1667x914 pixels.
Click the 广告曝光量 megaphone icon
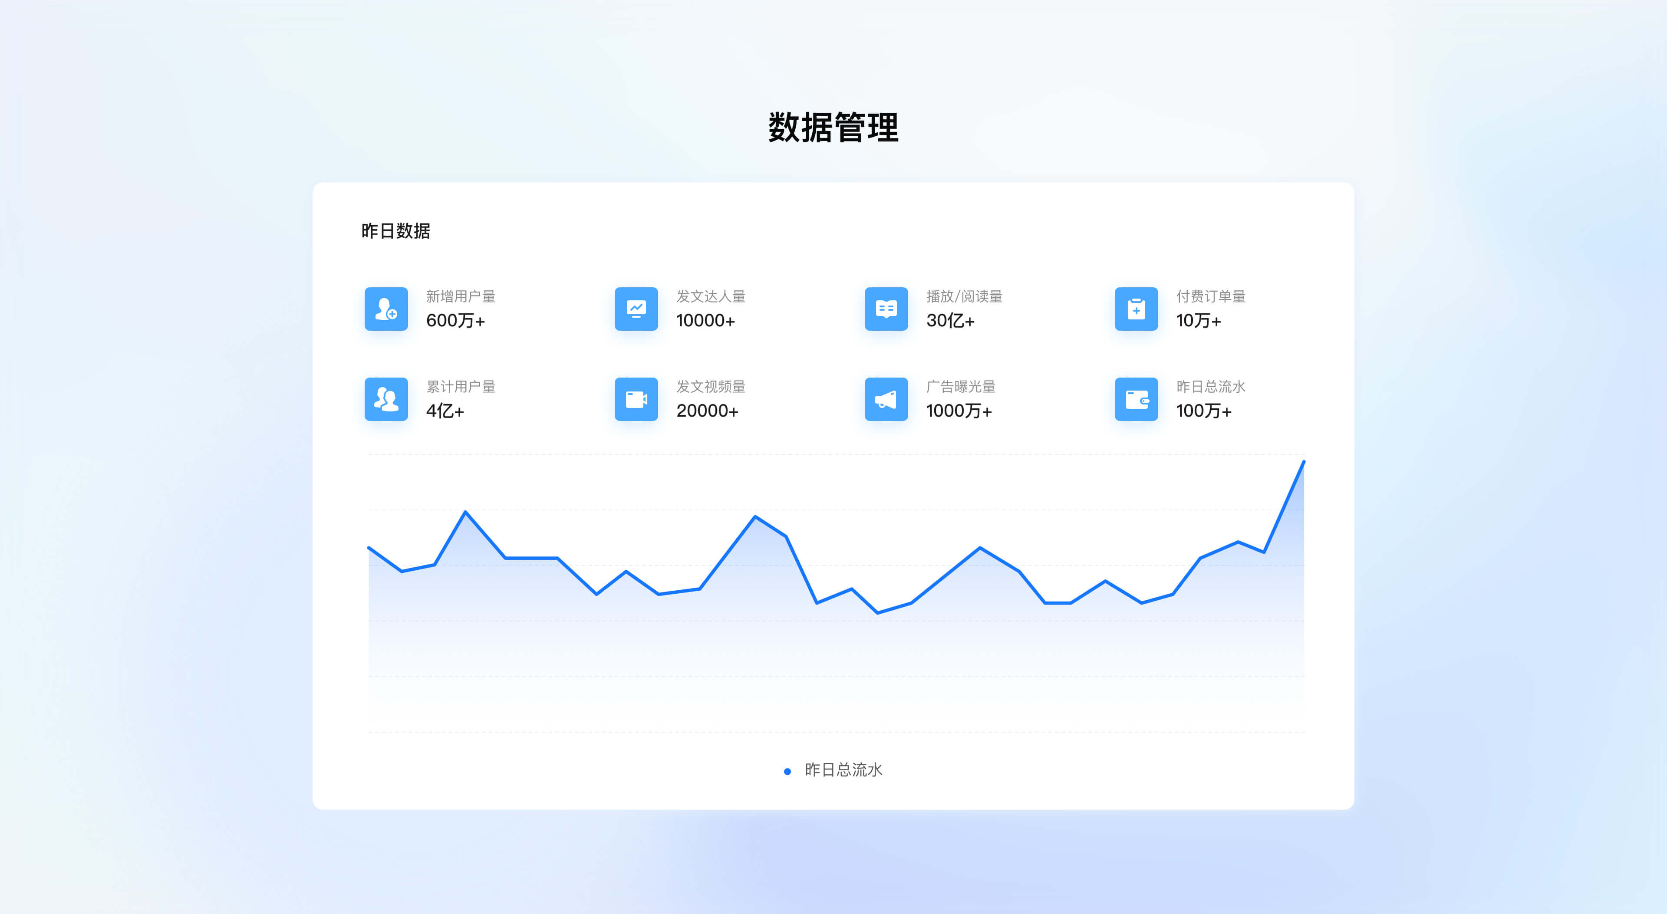(886, 399)
